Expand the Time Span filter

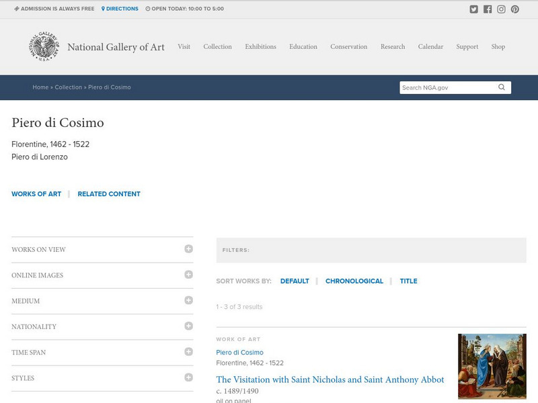click(188, 351)
